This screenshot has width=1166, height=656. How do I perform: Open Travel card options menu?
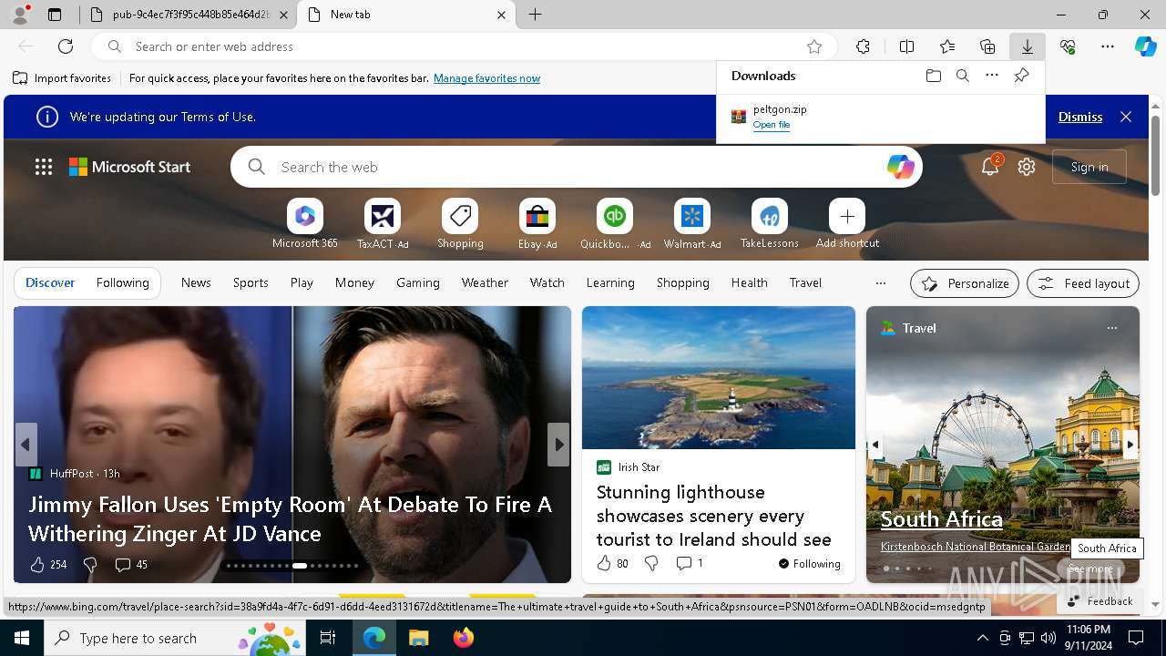click(x=1111, y=328)
